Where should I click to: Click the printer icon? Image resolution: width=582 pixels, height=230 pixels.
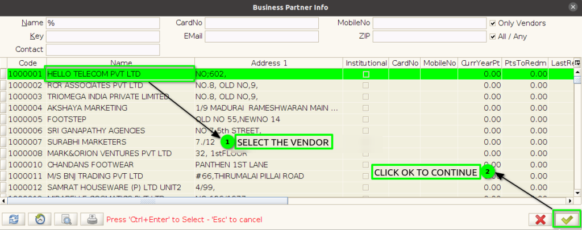click(x=92, y=219)
